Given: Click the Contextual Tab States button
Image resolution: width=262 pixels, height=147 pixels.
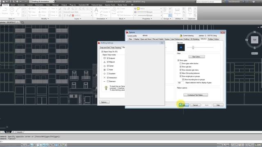Looking at the screenshot, I should (x=196, y=95).
